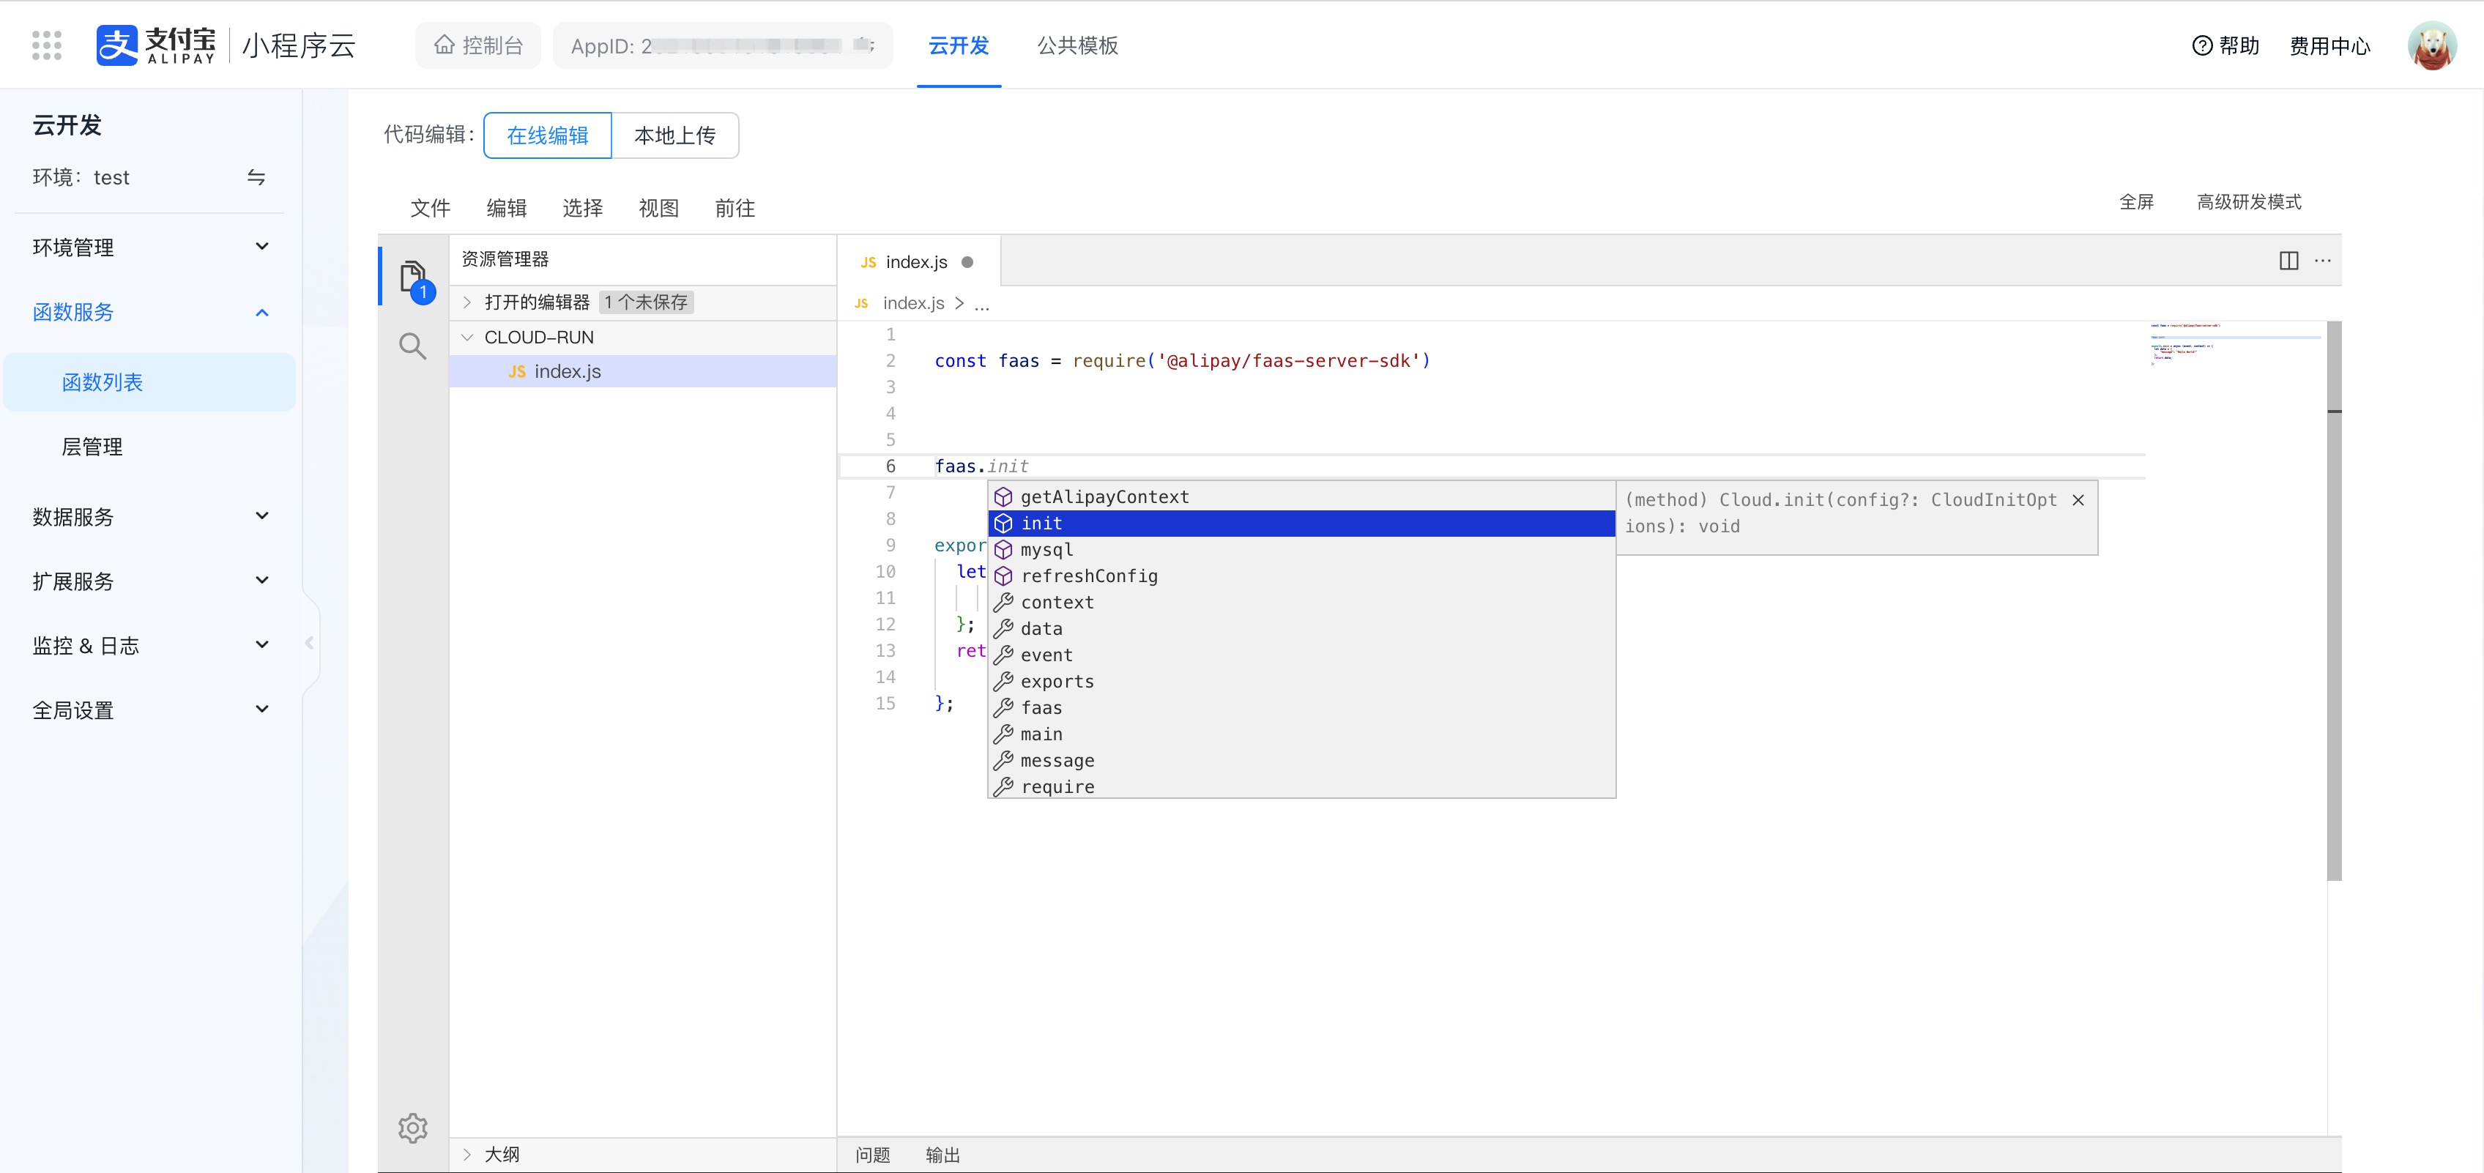Toggle 全屏 fullscreen mode
2484x1173 pixels.
2136,202
